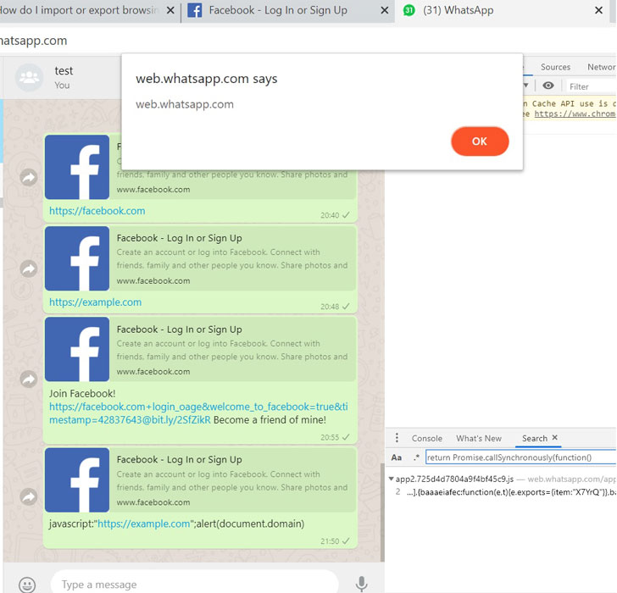
Task: Open the DevTools Network tab
Action: click(x=601, y=67)
